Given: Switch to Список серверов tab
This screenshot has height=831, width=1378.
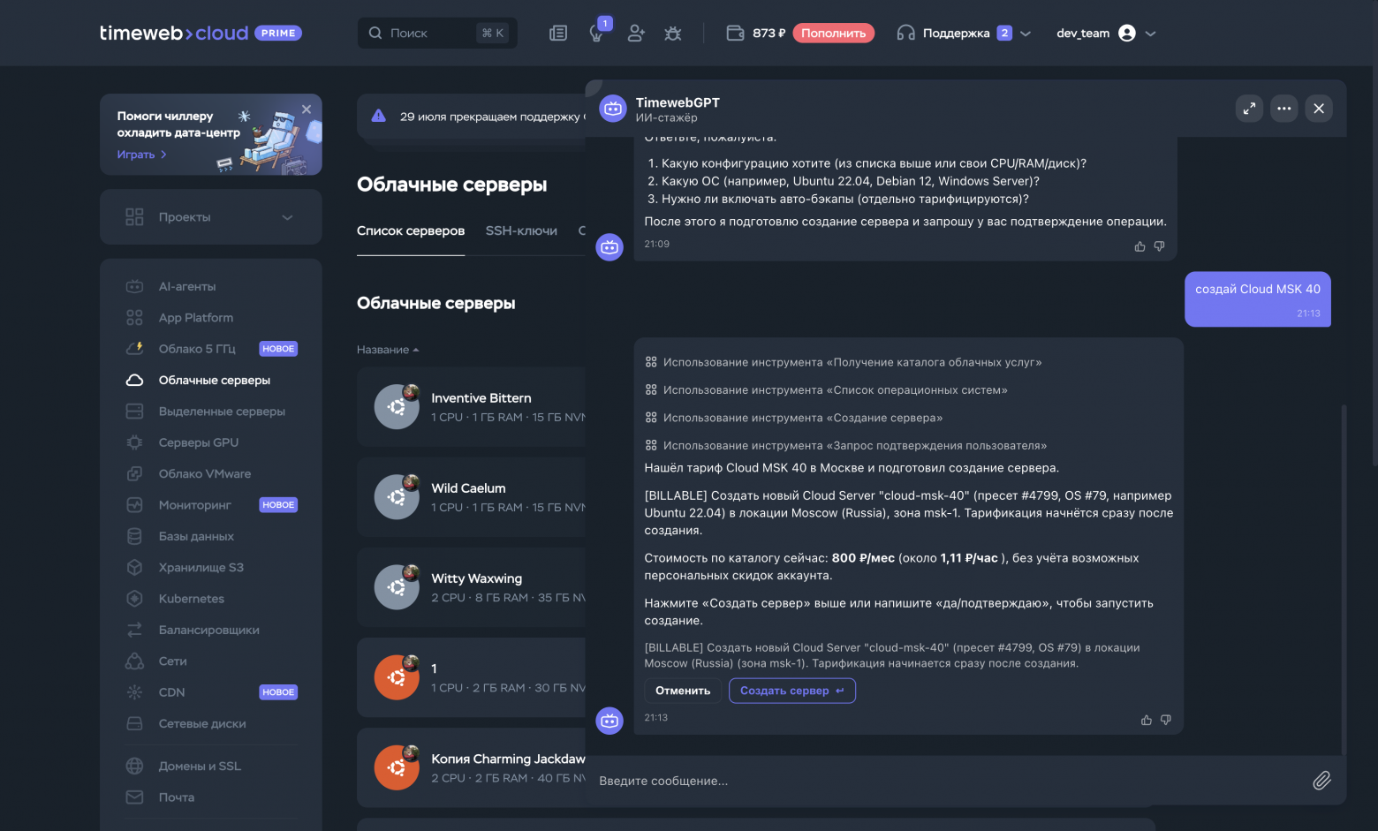Looking at the screenshot, I should [x=411, y=230].
